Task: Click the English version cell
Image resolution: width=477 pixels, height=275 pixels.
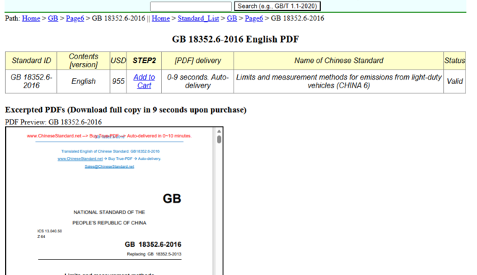Action: (83, 81)
